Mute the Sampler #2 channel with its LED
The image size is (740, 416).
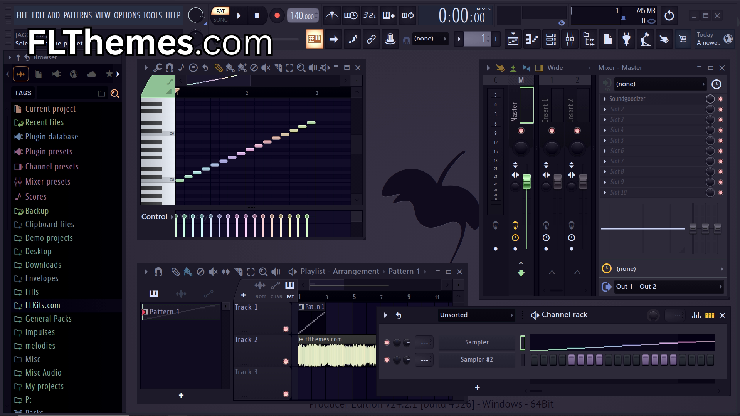[387, 360]
